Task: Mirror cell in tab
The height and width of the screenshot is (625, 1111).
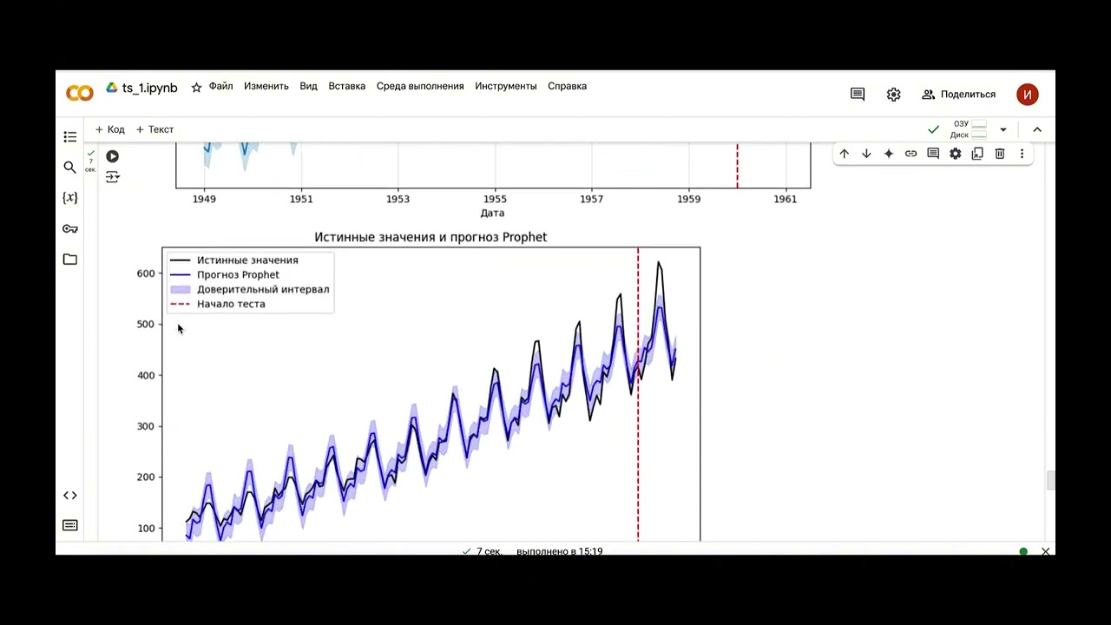Action: click(x=977, y=154)
